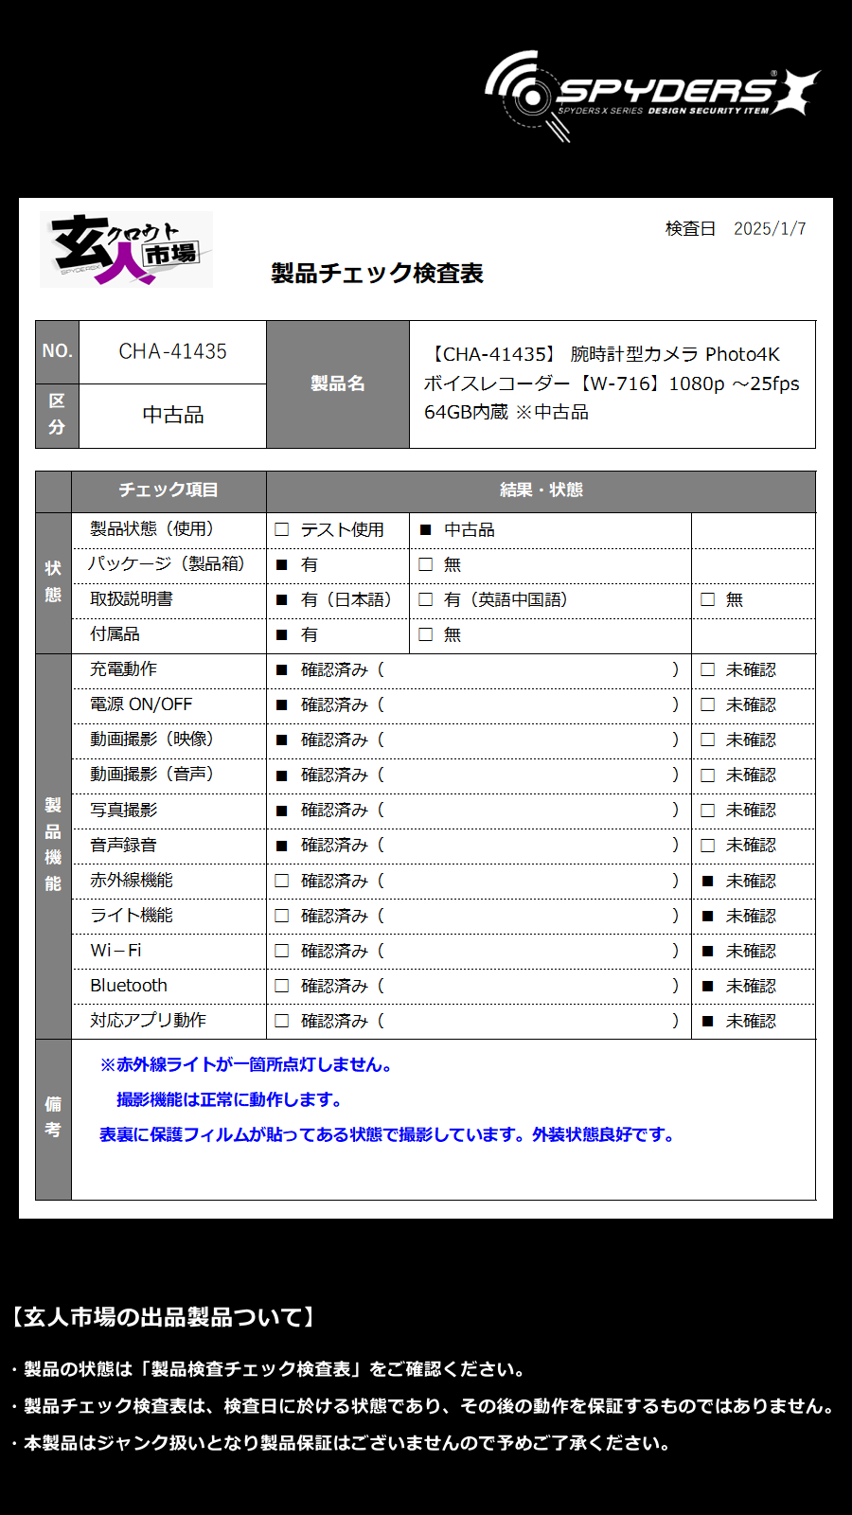Viewport: 852px width, 1515px height.
Task: Click the 結果・状態 column header
Action: click(x=541, y=490)
